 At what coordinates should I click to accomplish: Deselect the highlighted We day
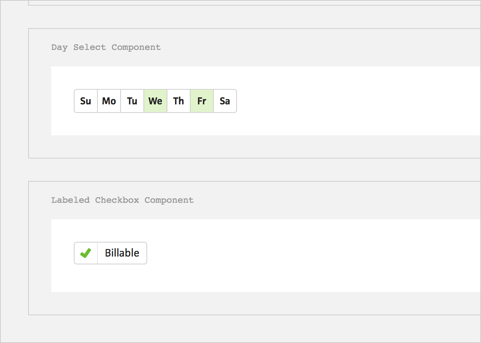tap(155, 101)
